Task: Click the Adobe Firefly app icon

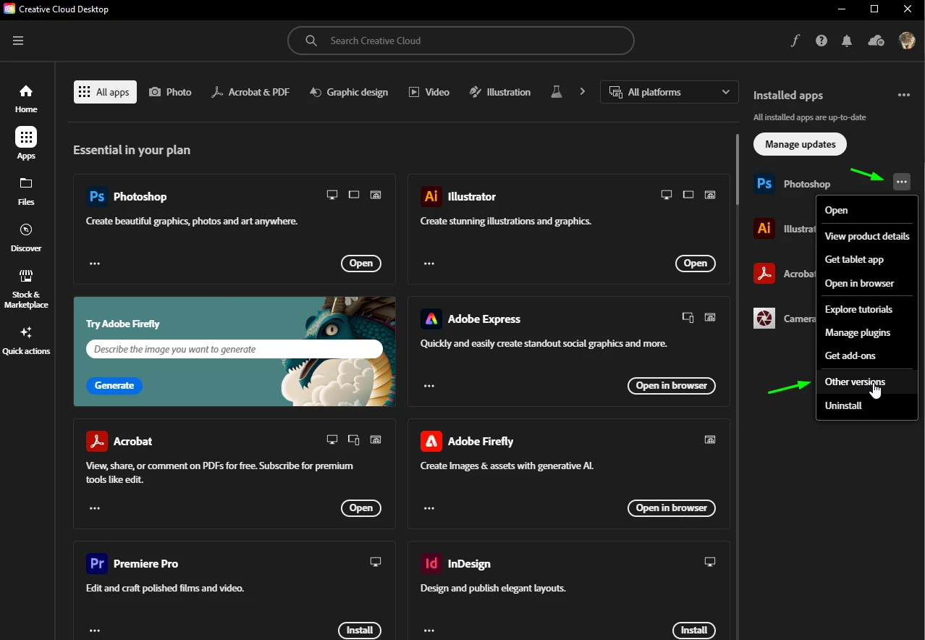Action: point(431,441)
